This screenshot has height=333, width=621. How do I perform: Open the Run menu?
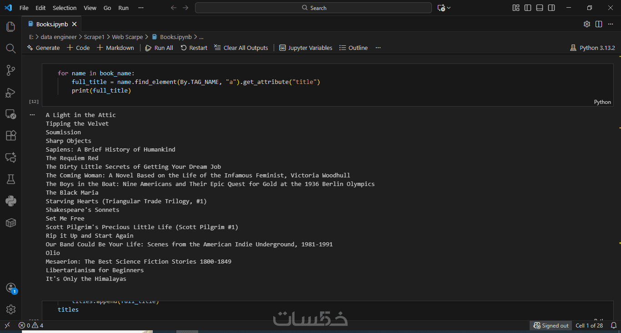[123, 8]
